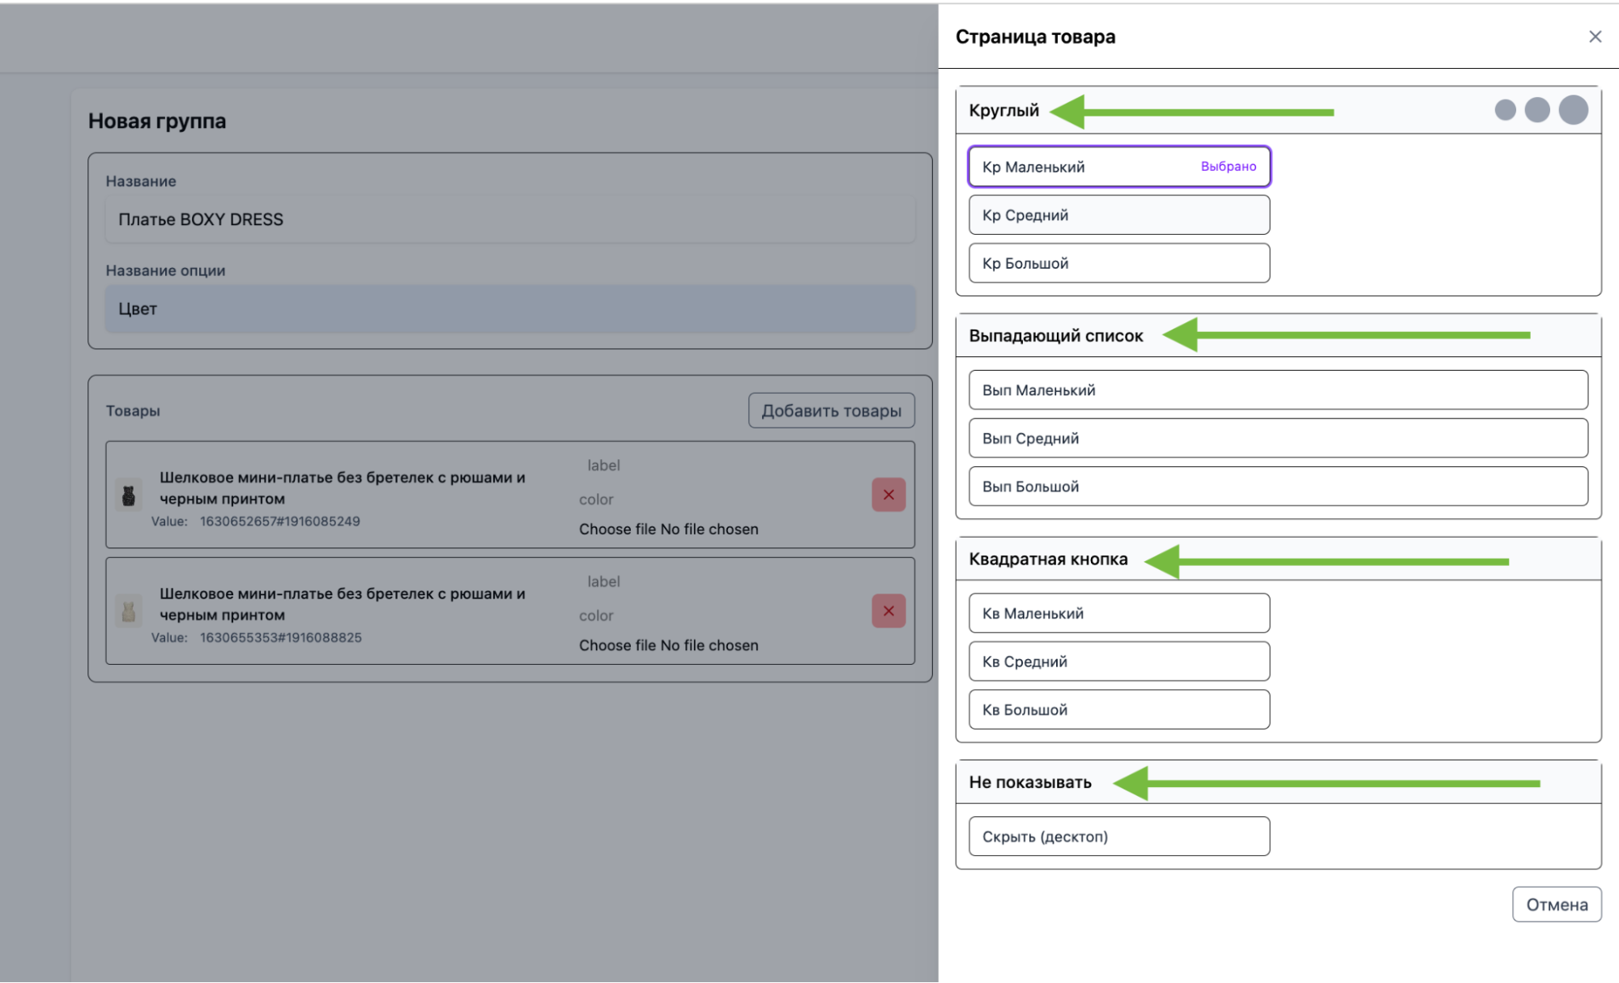The width and height of the screenshot is (1619, 983).
Task: Pick the Вып Маленький dropdown style
Action: pos(1277,389)
